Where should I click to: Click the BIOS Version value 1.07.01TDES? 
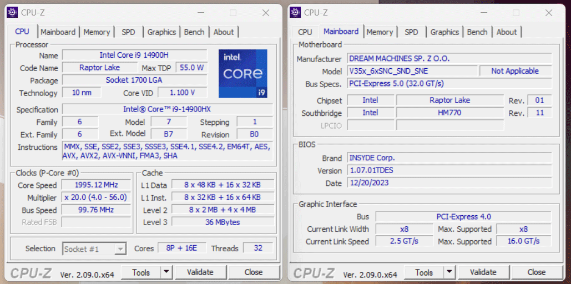[449, 170]
